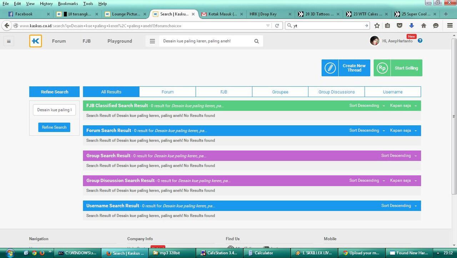This screenshot has width=457, height=258.
Task: Open the Bookmarks menu
Action: [x=68, y=4]
